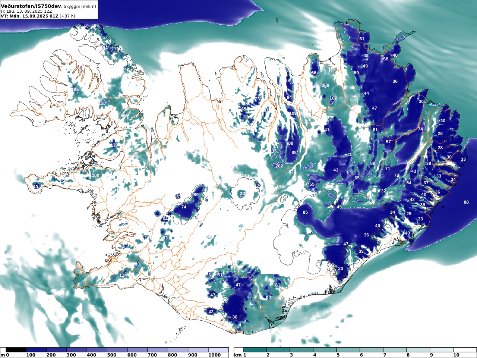Click the map value 71
This screenshot has height=358, width=477.
(388, 169)
